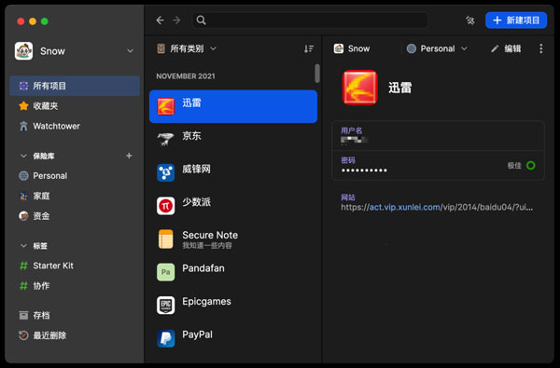Viewport: 560px width, 368px height.
Task: Select the 京东 item
Action: [233, 140]
